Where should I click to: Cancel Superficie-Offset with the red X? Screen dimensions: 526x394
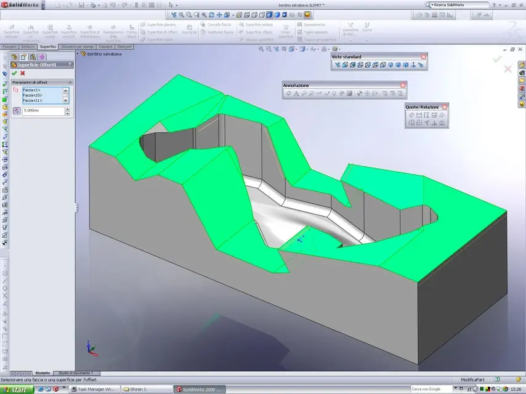tap(23, 73)
